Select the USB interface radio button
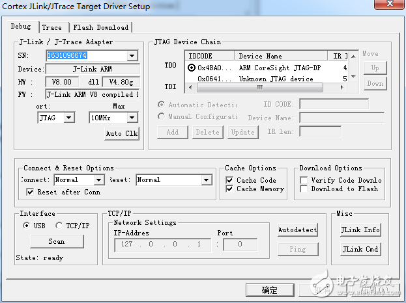 pyautogui.click(x=26, y=226)
